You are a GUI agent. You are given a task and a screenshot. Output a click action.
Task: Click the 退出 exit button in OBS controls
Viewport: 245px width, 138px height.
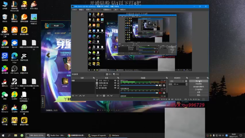(198, 95)
